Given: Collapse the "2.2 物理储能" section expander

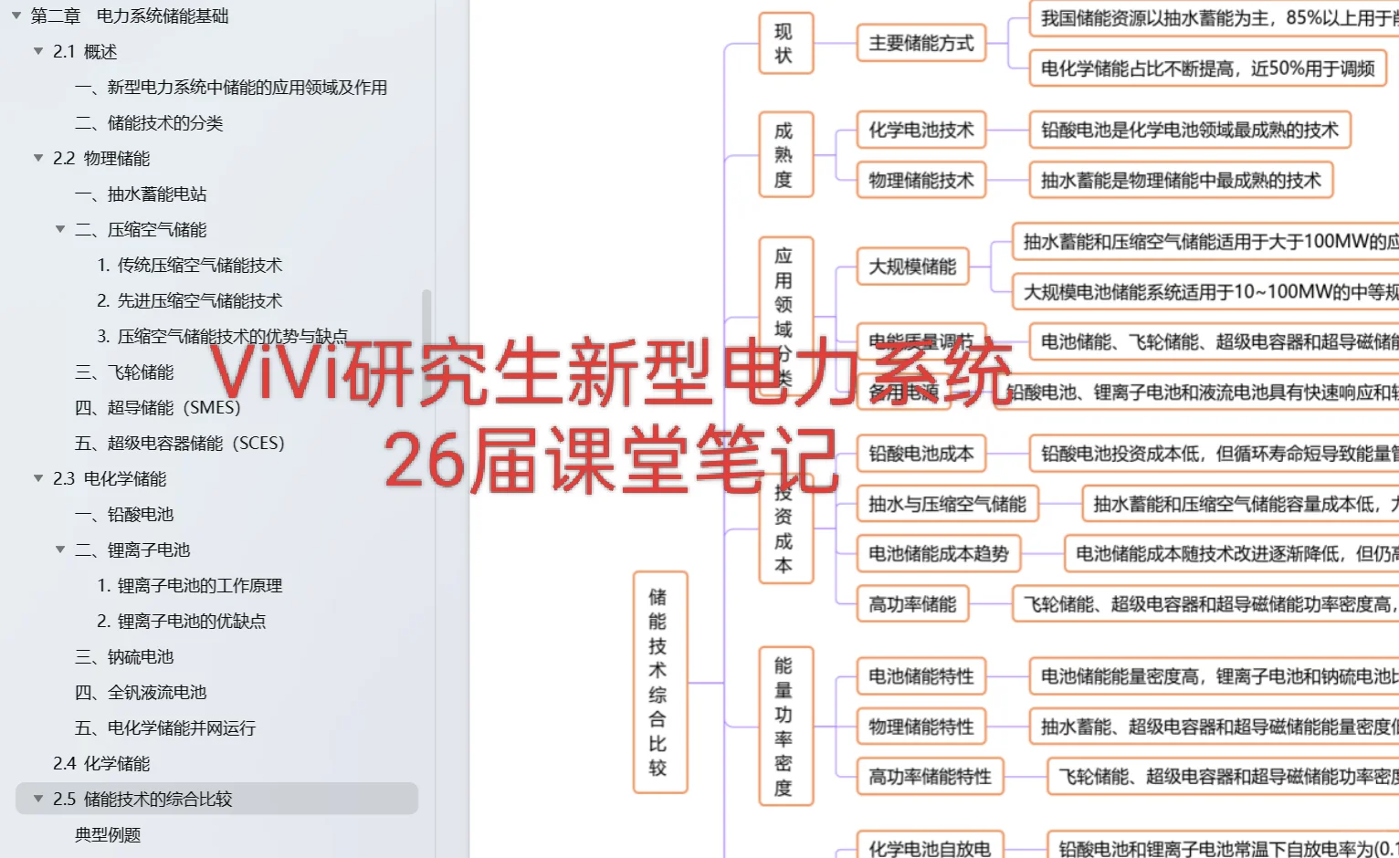Looking at the screenshot, I should (x=37, y=158).
